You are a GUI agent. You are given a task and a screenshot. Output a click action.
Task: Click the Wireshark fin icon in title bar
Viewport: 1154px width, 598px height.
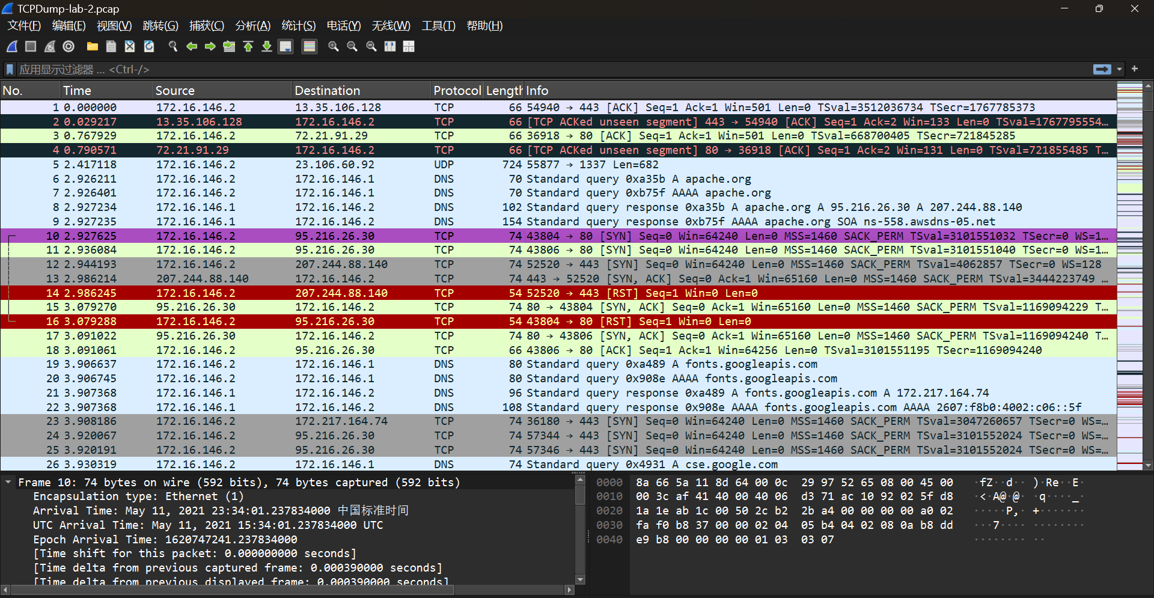8,8
